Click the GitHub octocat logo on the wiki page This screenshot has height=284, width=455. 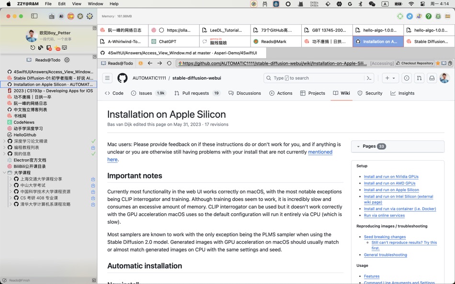[x=122, y=78]
